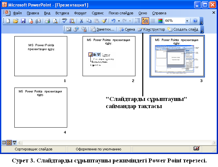Run the ABC spelling check
Viewport: 218px width, 167px height.
point(64,21)
